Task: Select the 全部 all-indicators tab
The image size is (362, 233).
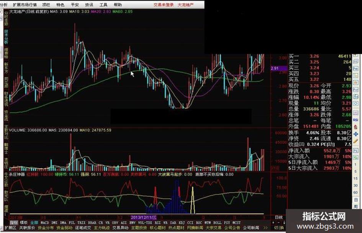Action: 34,223
